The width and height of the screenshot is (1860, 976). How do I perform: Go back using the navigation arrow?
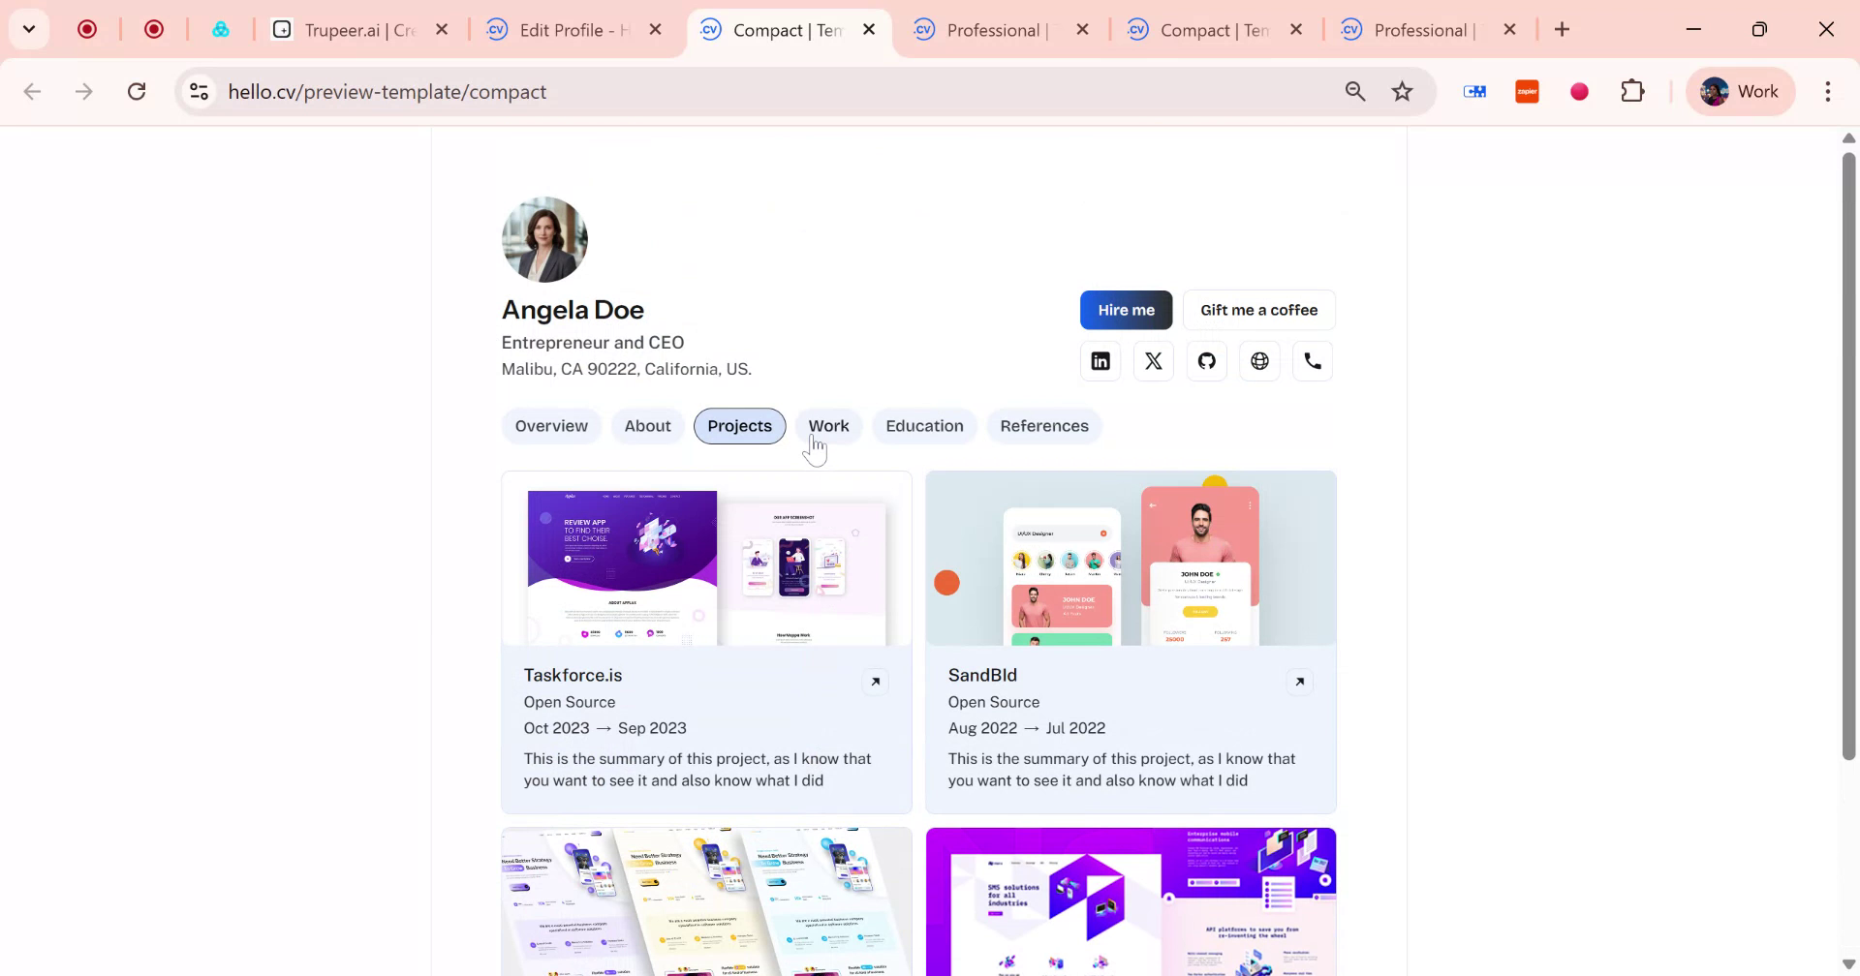(33, 91)
